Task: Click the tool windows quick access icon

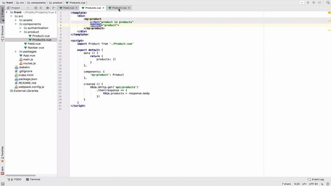Action: click(x=3, y=184)
